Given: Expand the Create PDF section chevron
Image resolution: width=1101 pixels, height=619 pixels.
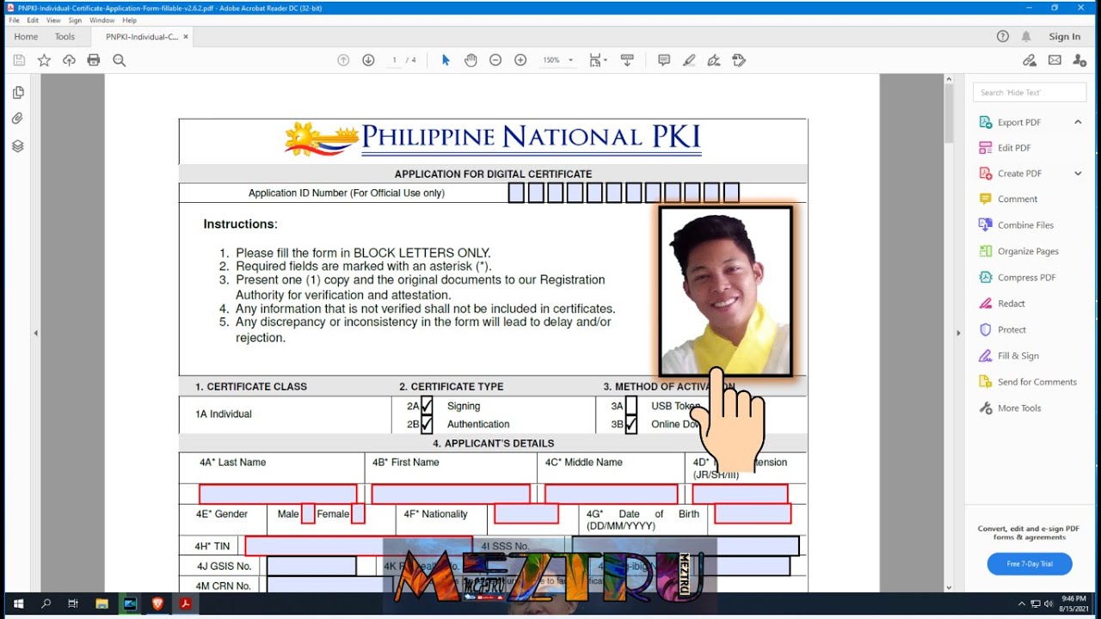Looking at the screenshot, I should (1078, 174).
